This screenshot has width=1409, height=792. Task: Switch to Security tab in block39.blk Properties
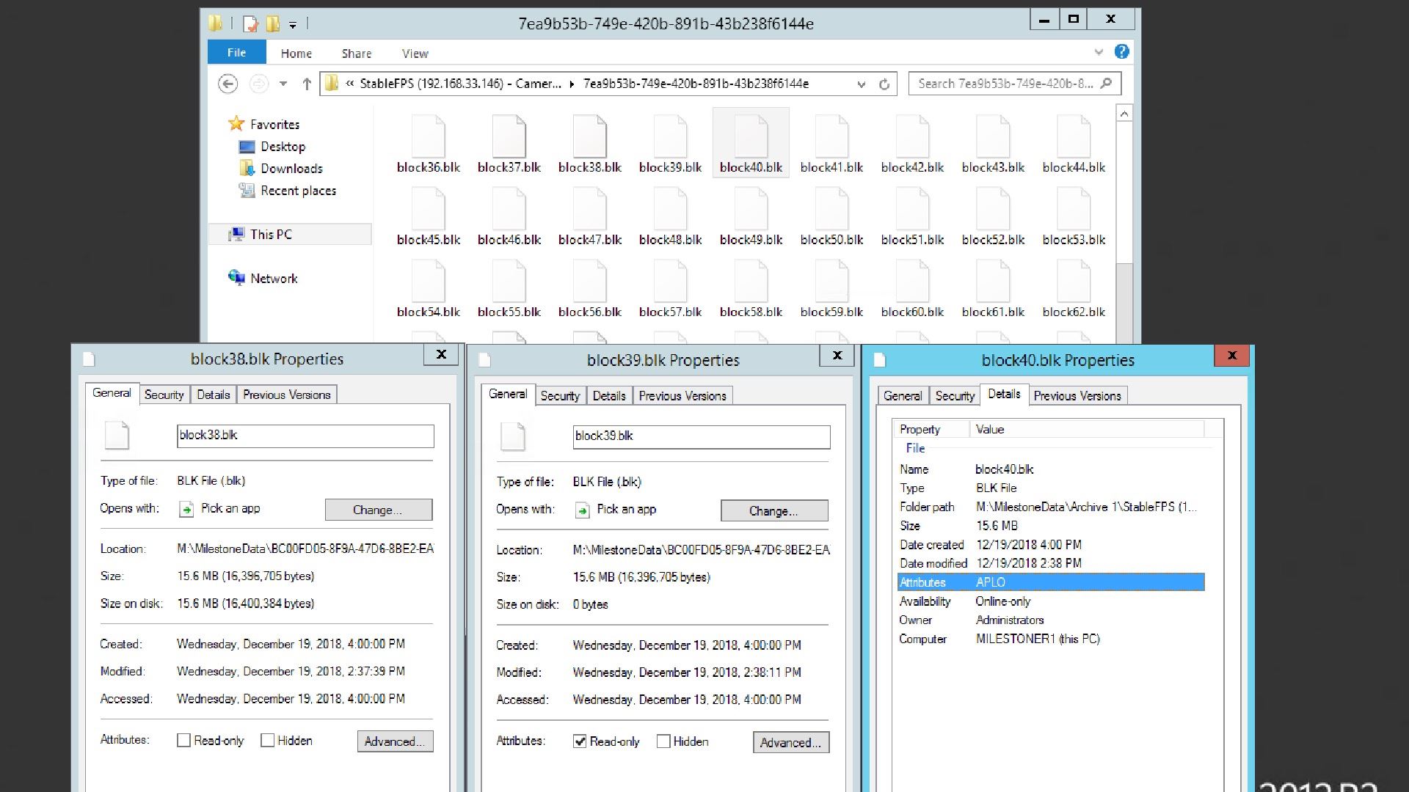560,396
